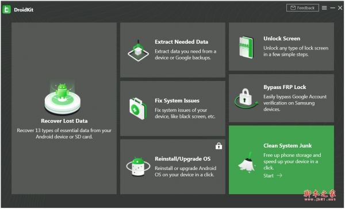The width and height of the screenshot is (345, 209).
Task: Open Bypass FRP Lock title
Action: pyautogui.click(x=285, y=87)
